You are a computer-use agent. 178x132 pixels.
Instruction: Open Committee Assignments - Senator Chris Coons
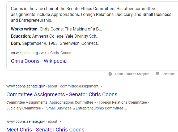click(x=62, y=95)
